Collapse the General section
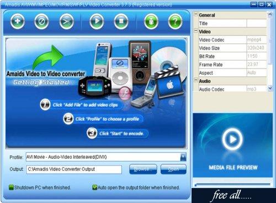276x203 pixels. click(x=196, y=14)
